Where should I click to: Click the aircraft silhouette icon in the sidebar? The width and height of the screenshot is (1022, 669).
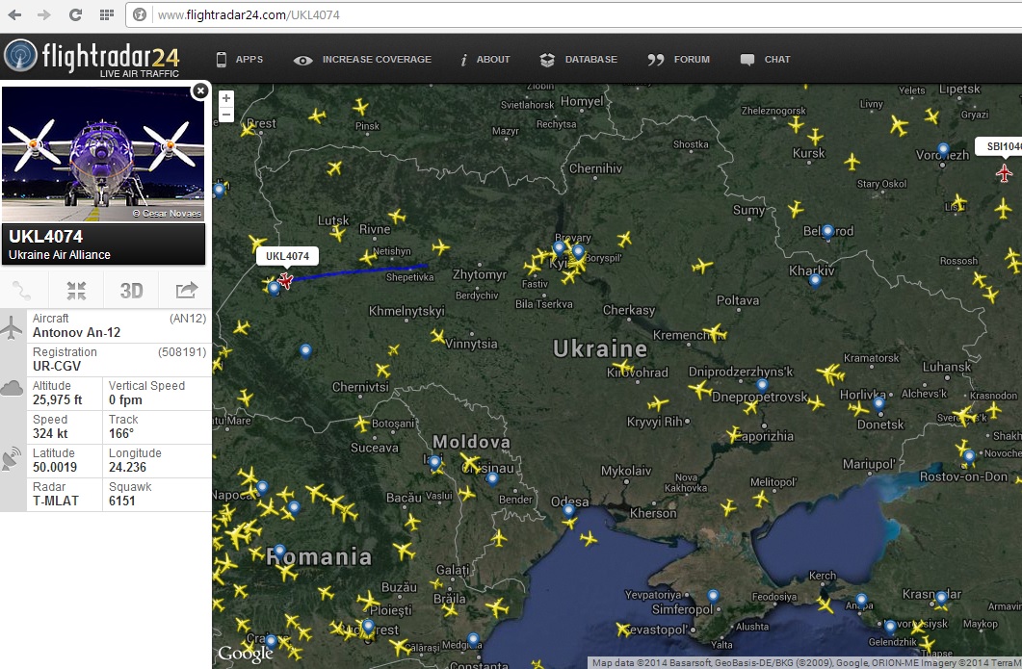pos(12,326)
